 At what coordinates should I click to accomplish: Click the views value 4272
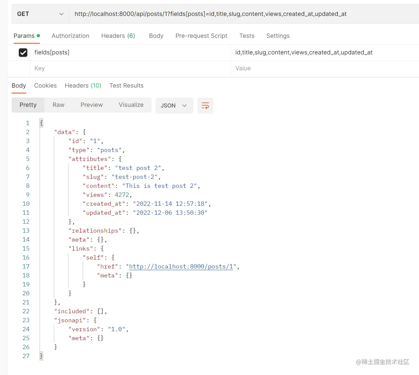coord(122,195)
